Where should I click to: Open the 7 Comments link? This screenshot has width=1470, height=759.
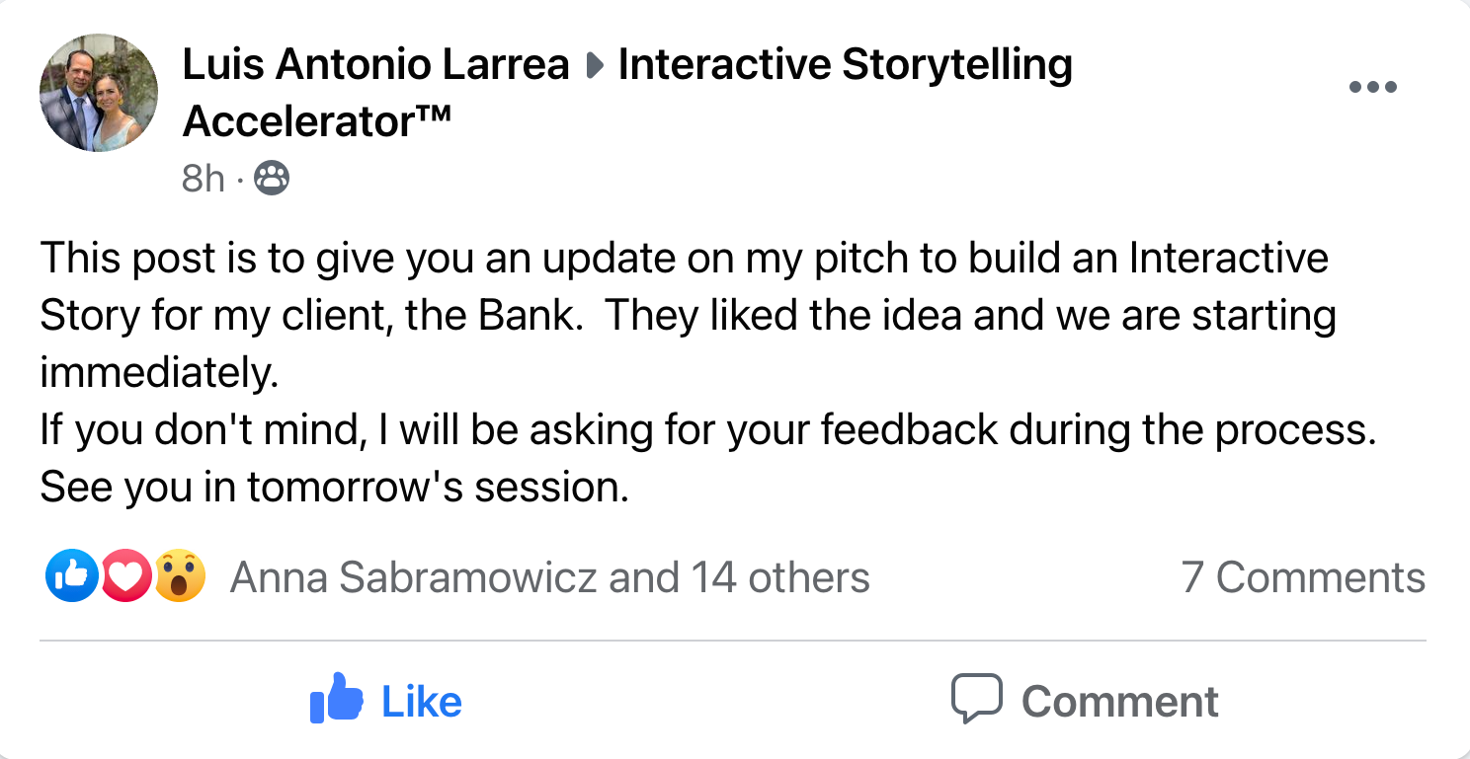1303,577
